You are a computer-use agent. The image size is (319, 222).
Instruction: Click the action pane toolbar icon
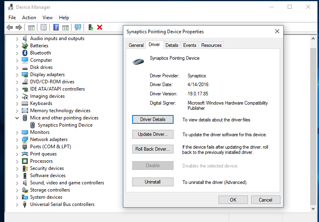[65, 27]
